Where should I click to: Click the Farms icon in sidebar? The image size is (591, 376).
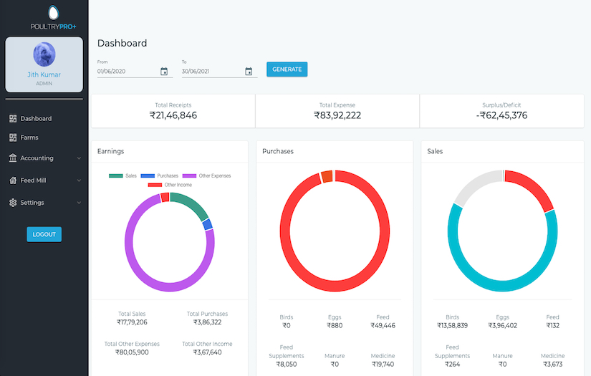13,138
